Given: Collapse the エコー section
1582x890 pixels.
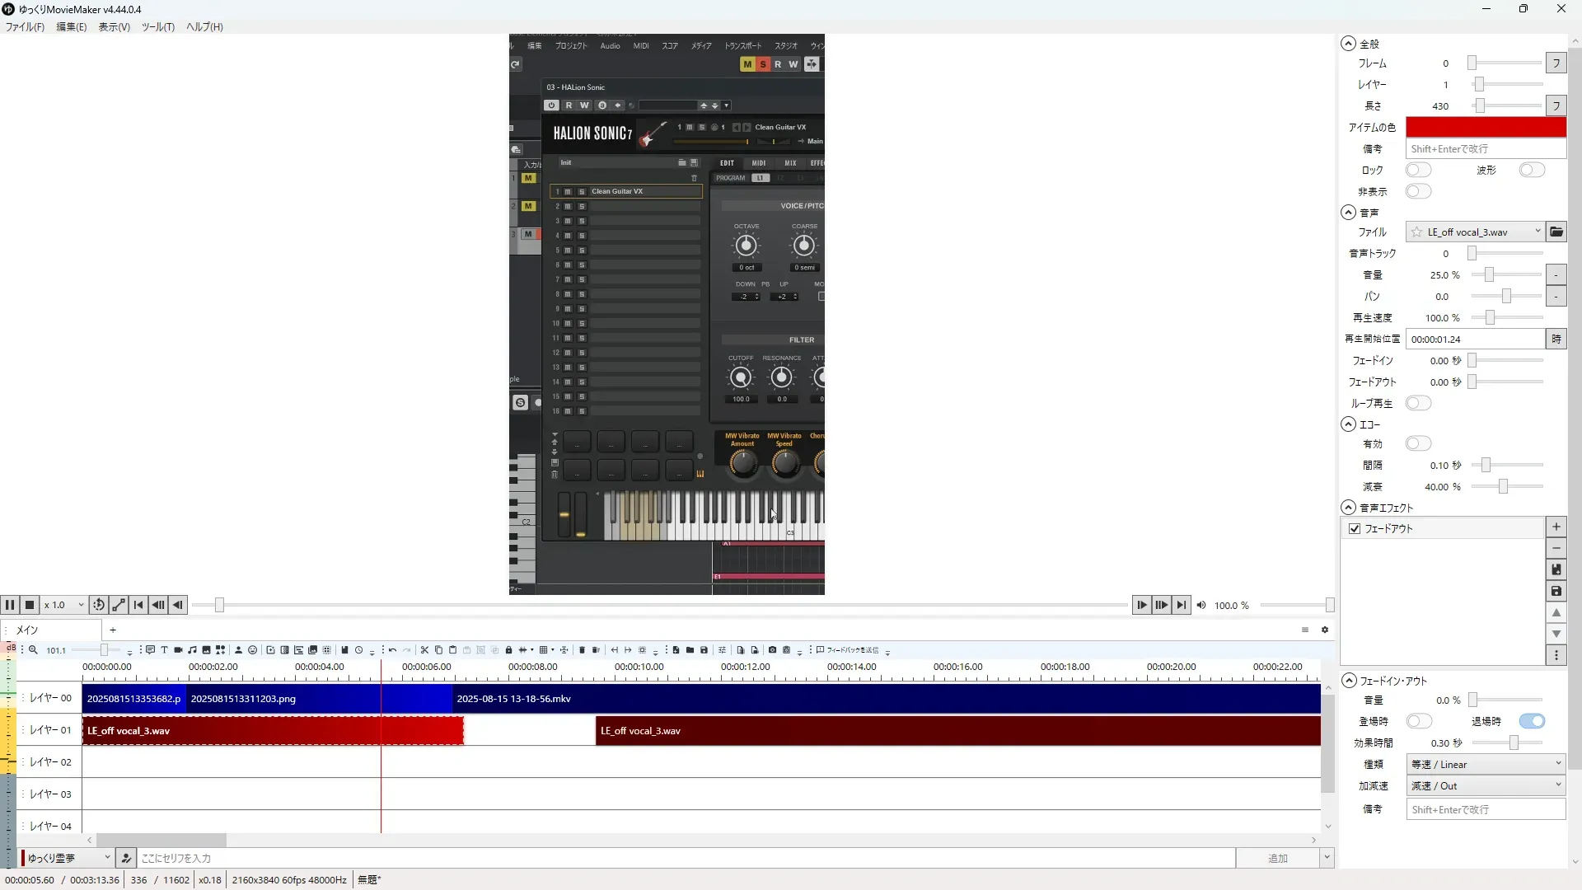Looking at the screenshot, I should [x=1348, y=424].
